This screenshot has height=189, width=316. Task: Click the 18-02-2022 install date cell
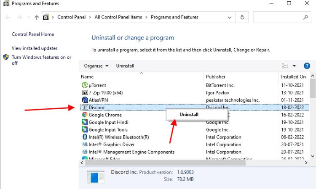coord(292,108)
